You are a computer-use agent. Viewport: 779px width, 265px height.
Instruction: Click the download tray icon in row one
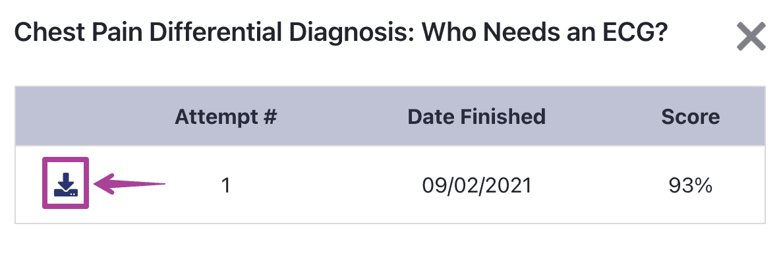[x=66, y=184]
